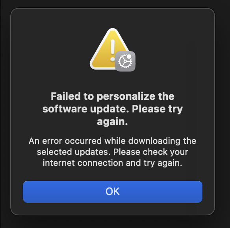Screen dimensions: 230x228
Task: Click the word 'downloading' in the message
Action: click(x=154, y=141)
